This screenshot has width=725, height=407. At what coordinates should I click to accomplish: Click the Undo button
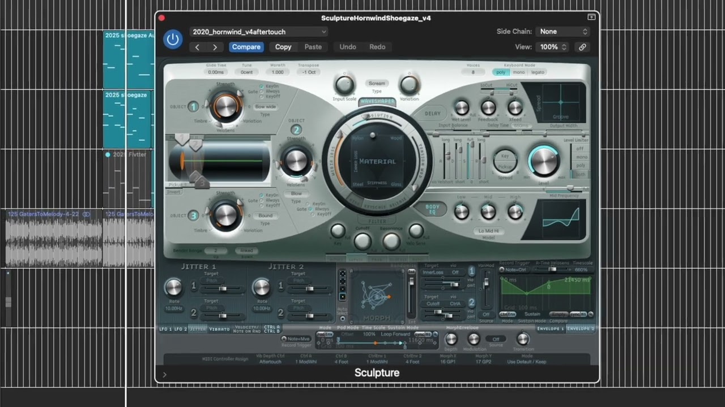tap(348, 47)
